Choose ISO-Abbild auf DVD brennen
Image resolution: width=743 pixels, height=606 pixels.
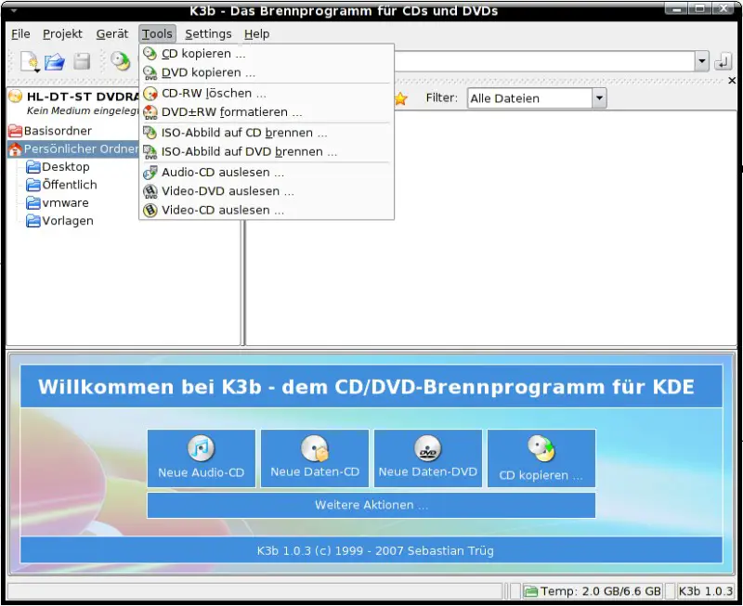[x=267, y=151]
